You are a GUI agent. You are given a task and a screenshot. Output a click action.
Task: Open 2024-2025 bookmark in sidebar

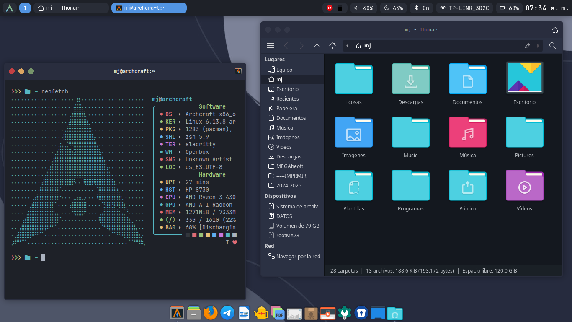click(x=292, y=185)
